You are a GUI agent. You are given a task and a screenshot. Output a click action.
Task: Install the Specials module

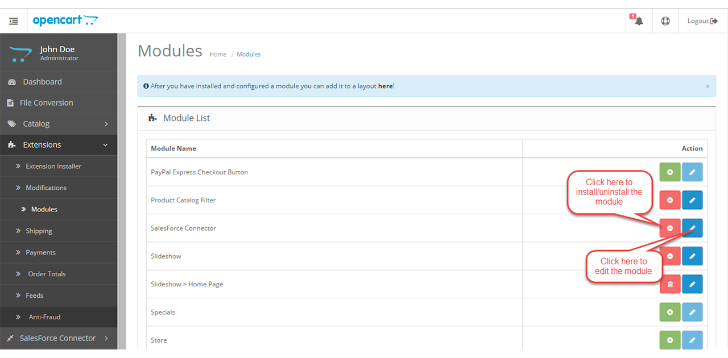[669, 312]
